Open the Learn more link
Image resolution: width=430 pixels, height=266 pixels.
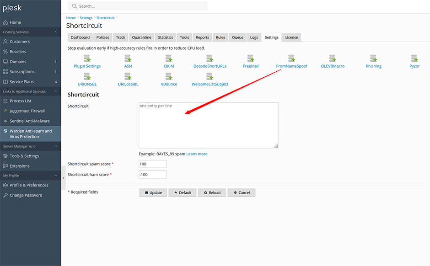click(x=197, y=154)
